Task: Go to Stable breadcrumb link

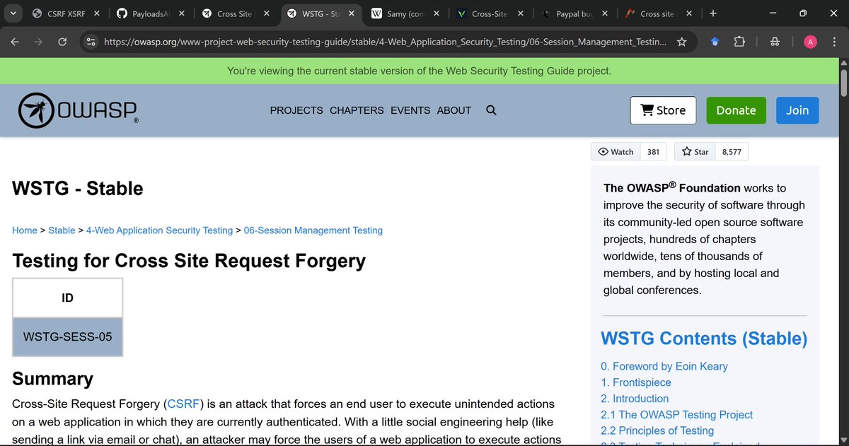Action: [62, 230]
